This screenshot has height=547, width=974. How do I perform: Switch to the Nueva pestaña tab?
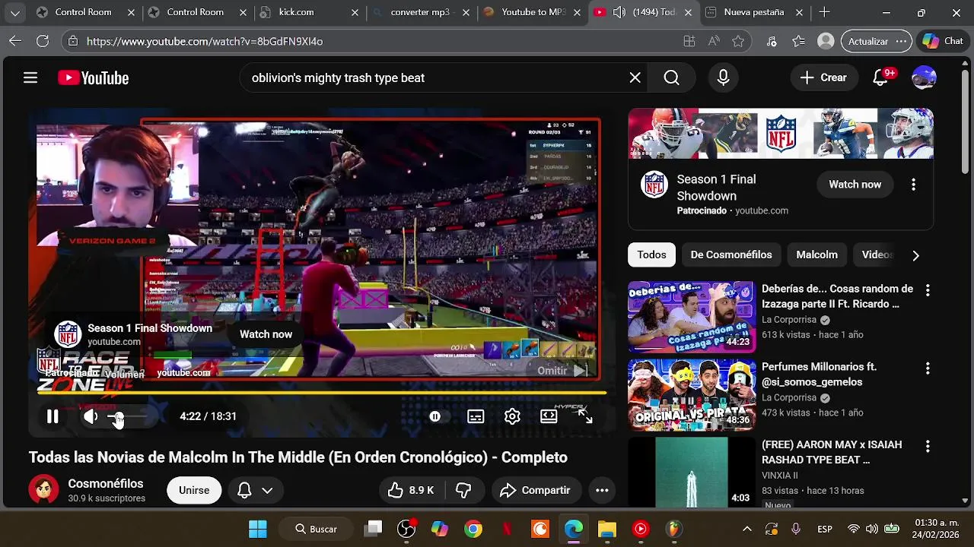753,12
